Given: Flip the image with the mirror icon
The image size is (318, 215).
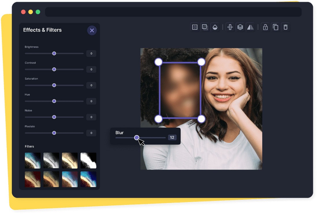Looking at the screenshot, I should click(x=250, y=27).
